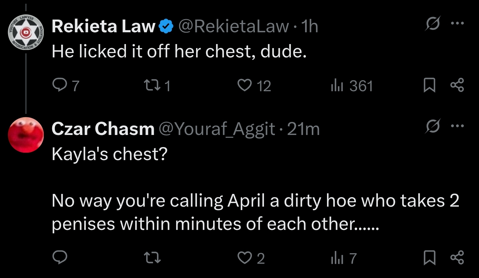The width and height of the screenshot is (479, 278).
Task: Bookmark the Rekieta Law tweet
Action: (430, 85)
